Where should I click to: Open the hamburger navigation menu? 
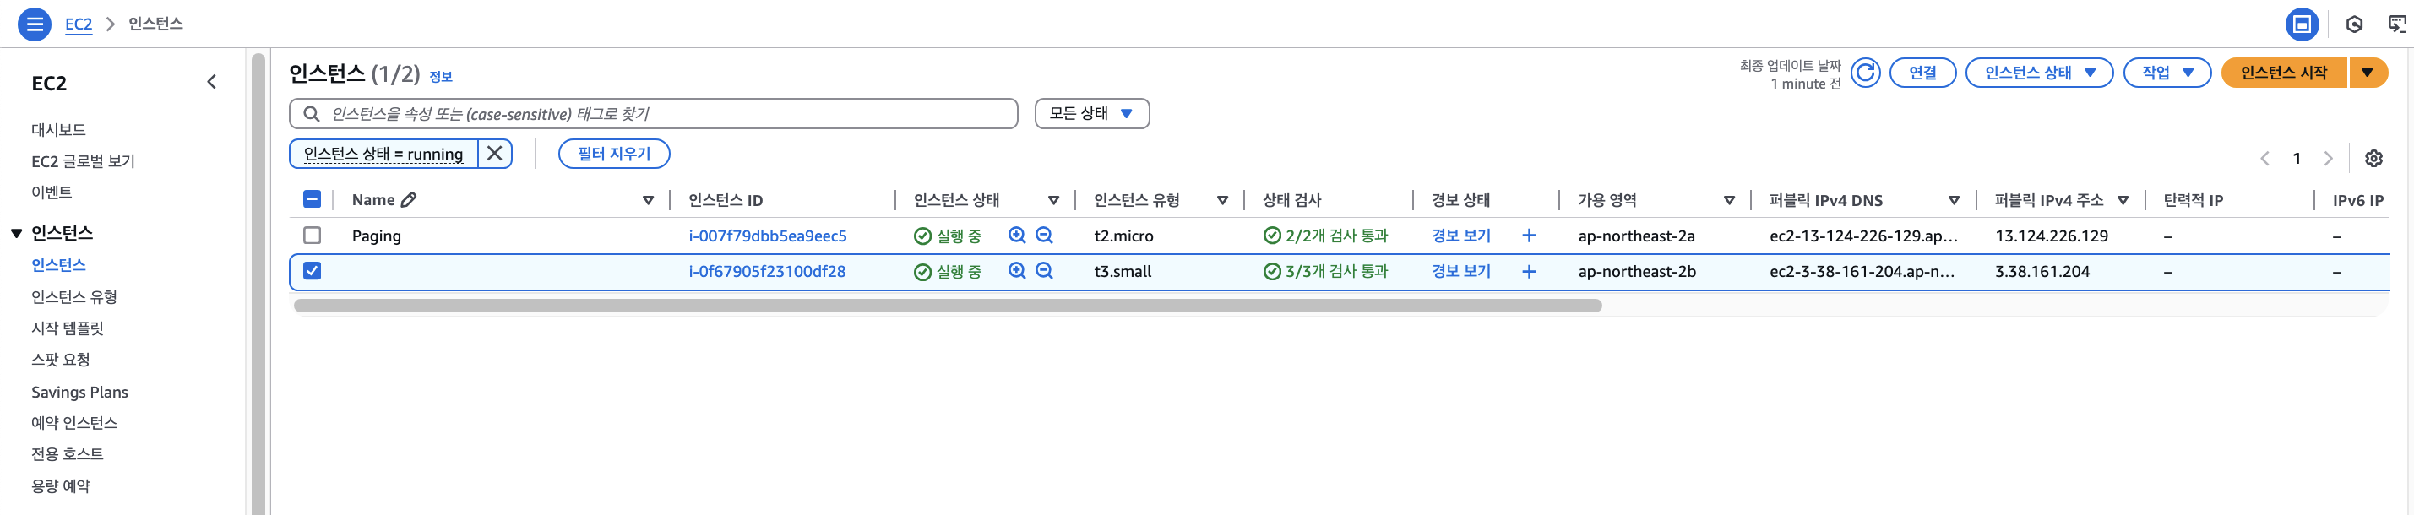pos(35,24)
